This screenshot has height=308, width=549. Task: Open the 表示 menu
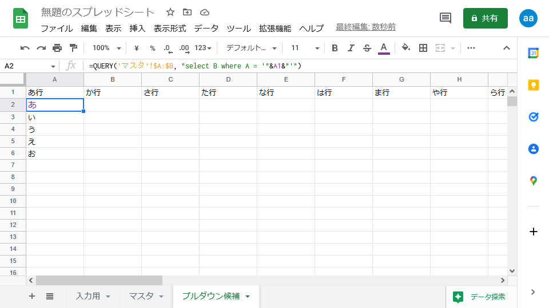point(113,29)
